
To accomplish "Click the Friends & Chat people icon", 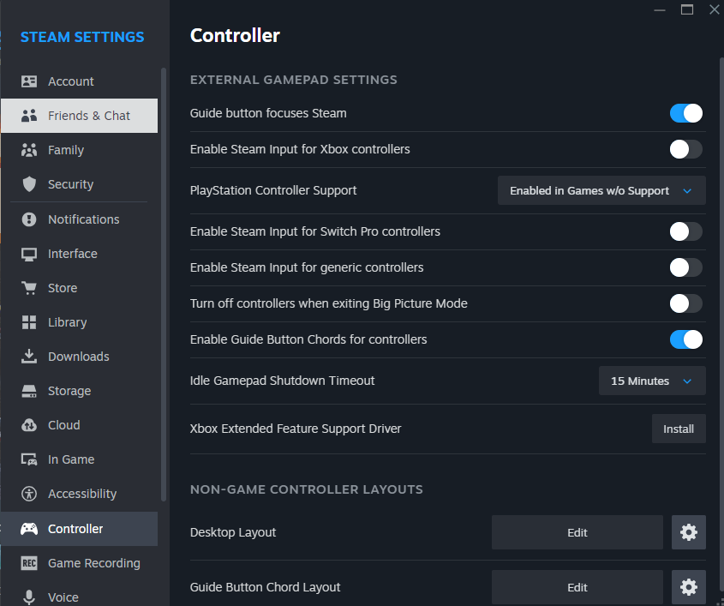I will tap(29, 116).
